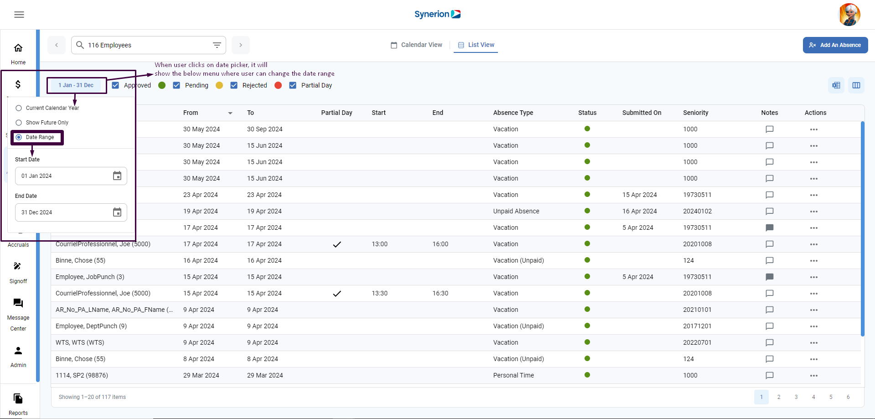Image resolution: width=875 pixels, height=419 pixels.
Task: Open Start Date calendar picker icon
Action: pyautogui.click(x=117, y=176)
